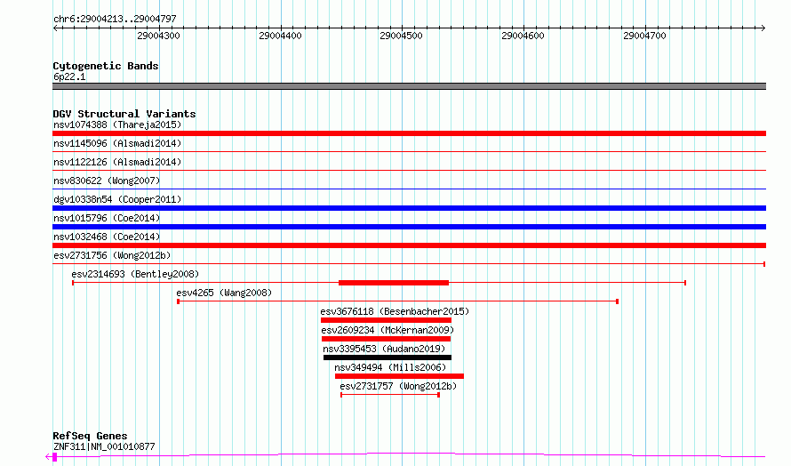Click the nsv349494 (Mills2006) label

(390, 367)
